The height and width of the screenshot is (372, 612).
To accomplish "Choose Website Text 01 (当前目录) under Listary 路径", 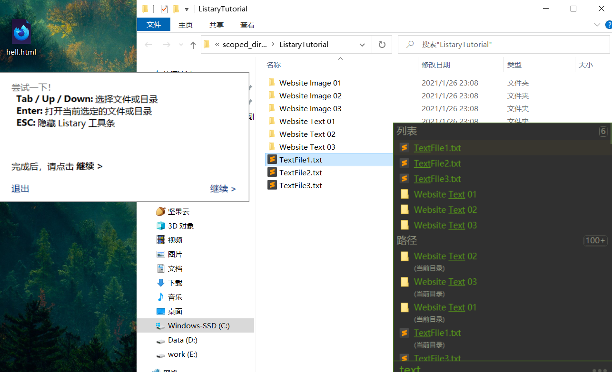I will click(502, 312).
